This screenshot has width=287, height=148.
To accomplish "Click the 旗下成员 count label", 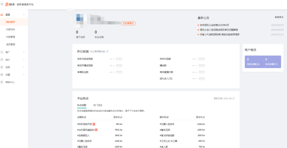I will point(81,37).
